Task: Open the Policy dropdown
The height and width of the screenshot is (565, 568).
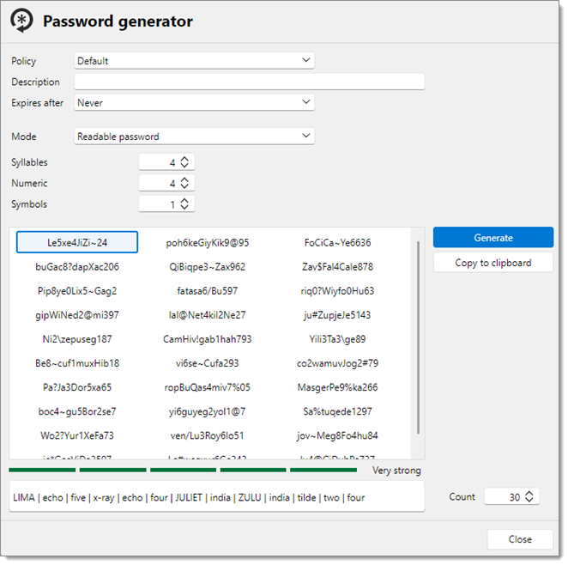Action: click(x=194, y=60)
